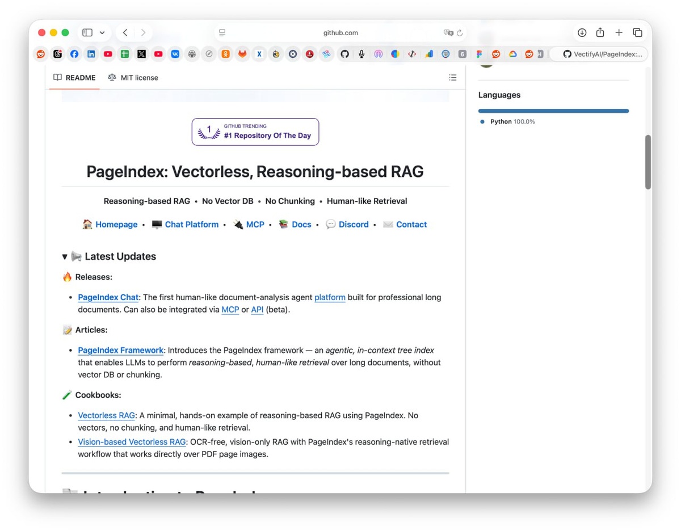Open the GitLab fox pinned tab
The height and width of the screenshot is (531, 681).
pyautogui.click(x=242, y=54)
